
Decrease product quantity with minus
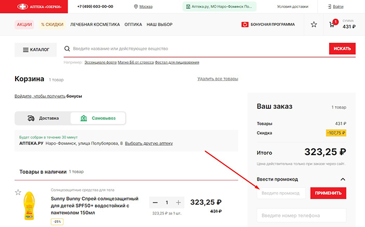(155, 203)
